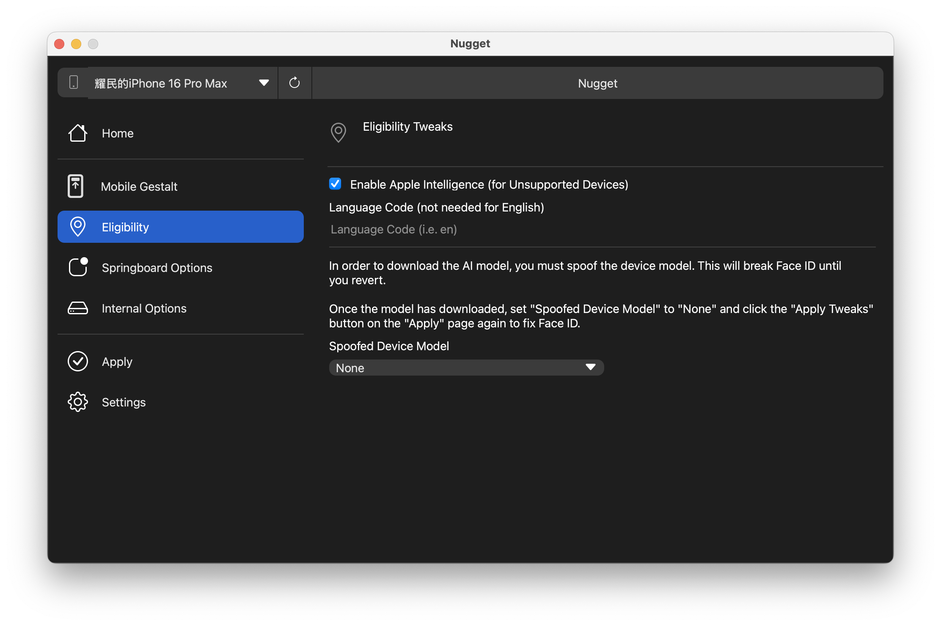The height and width of the screenshot is (626, 941).
Task: Click the refresh devices icon
Action: tap(294, 83)
